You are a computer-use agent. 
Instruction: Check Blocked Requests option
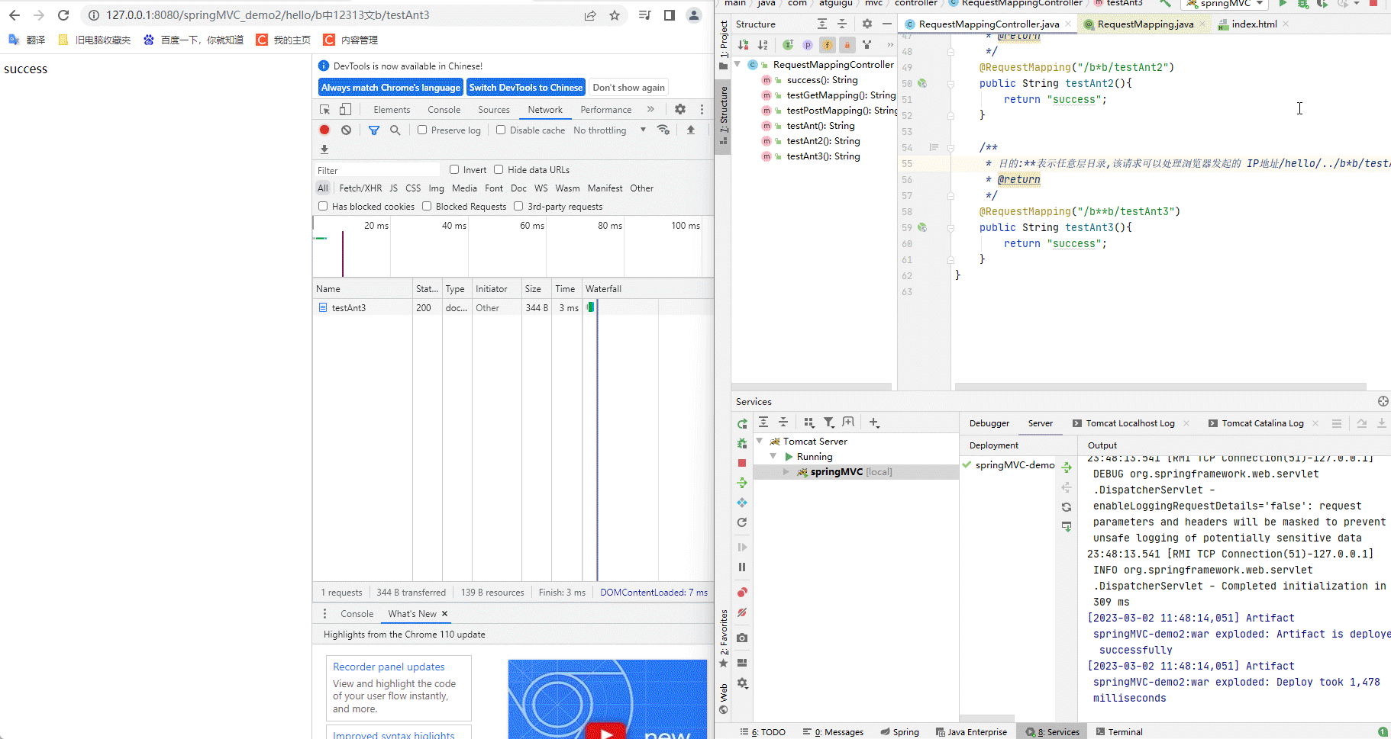(x=427, y=207)
